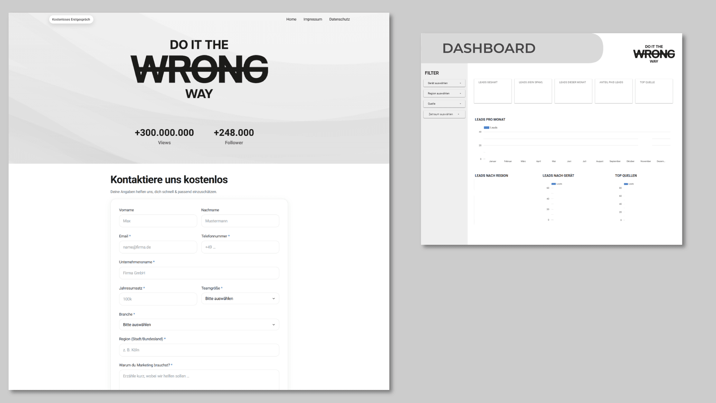Open the Datenschutz page from the navigation

tap(339, 19)
